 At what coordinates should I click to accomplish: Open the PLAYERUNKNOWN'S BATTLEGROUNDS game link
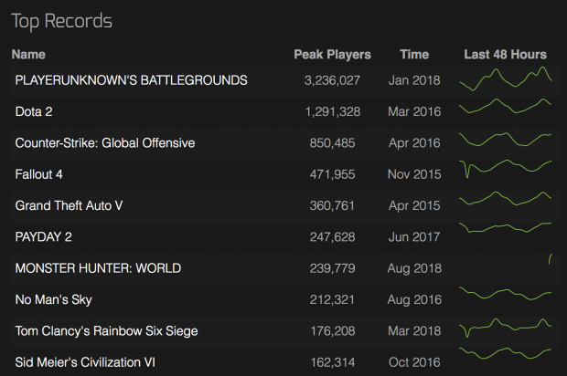point(132,80)
